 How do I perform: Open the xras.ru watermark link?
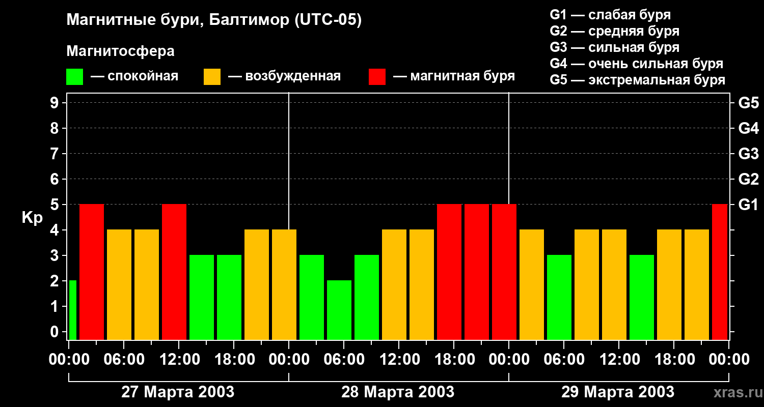(735, 392)
